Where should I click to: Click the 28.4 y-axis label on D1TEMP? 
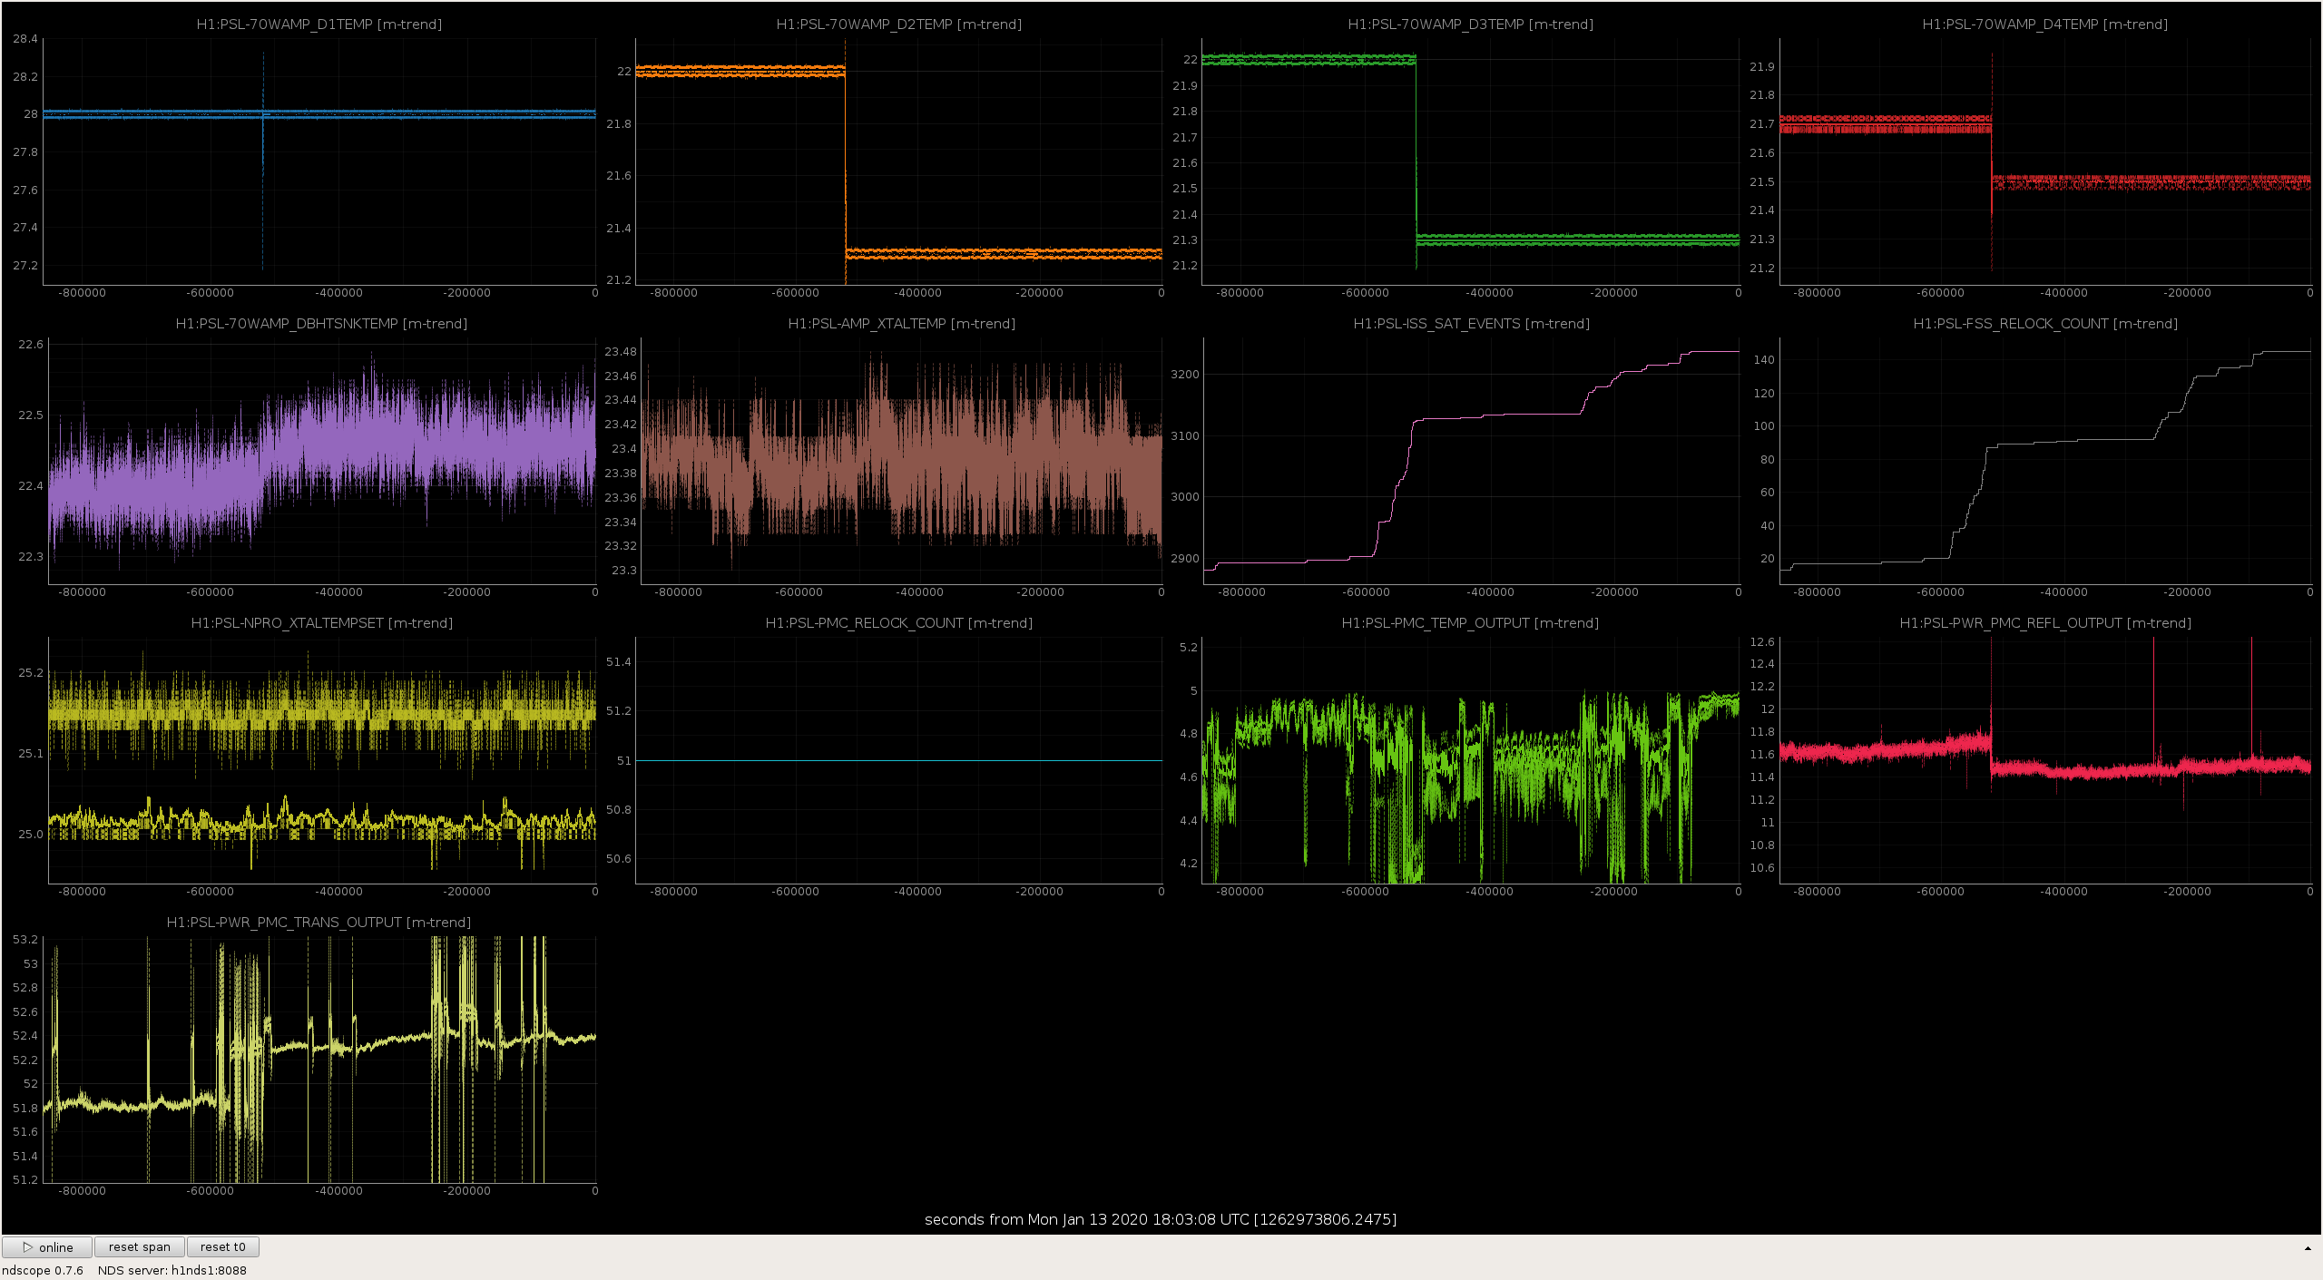[25, 39]
